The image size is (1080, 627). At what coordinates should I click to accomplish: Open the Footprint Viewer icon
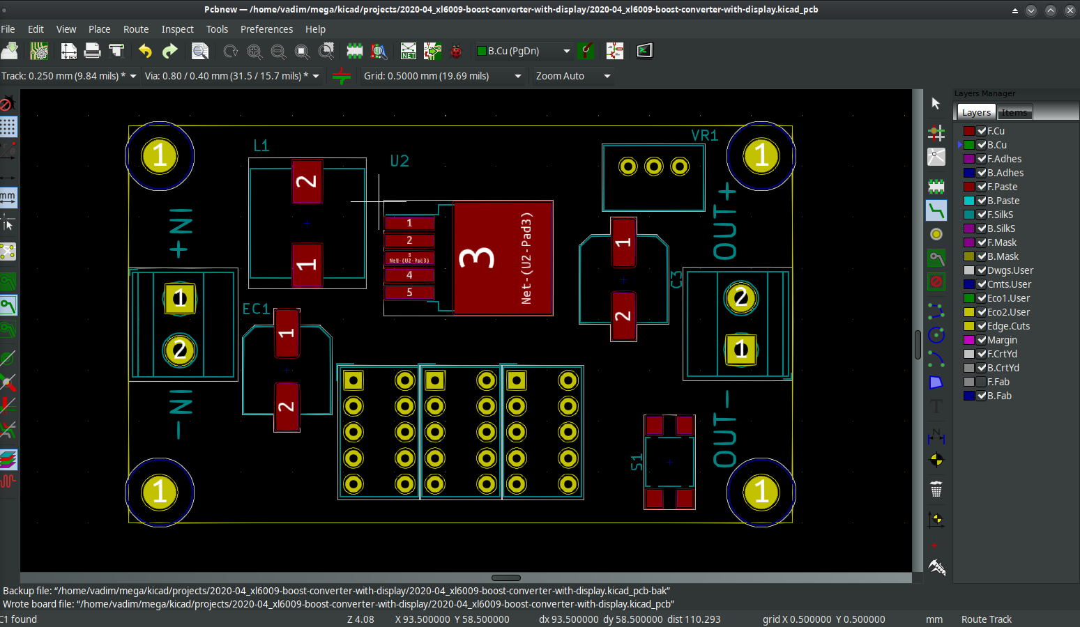[x=379, y=51]
